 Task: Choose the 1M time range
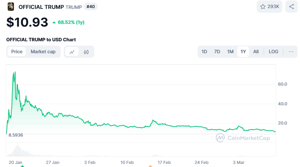pyautogui.click(x=230, y=52)
